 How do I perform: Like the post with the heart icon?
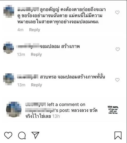(8, 135)
